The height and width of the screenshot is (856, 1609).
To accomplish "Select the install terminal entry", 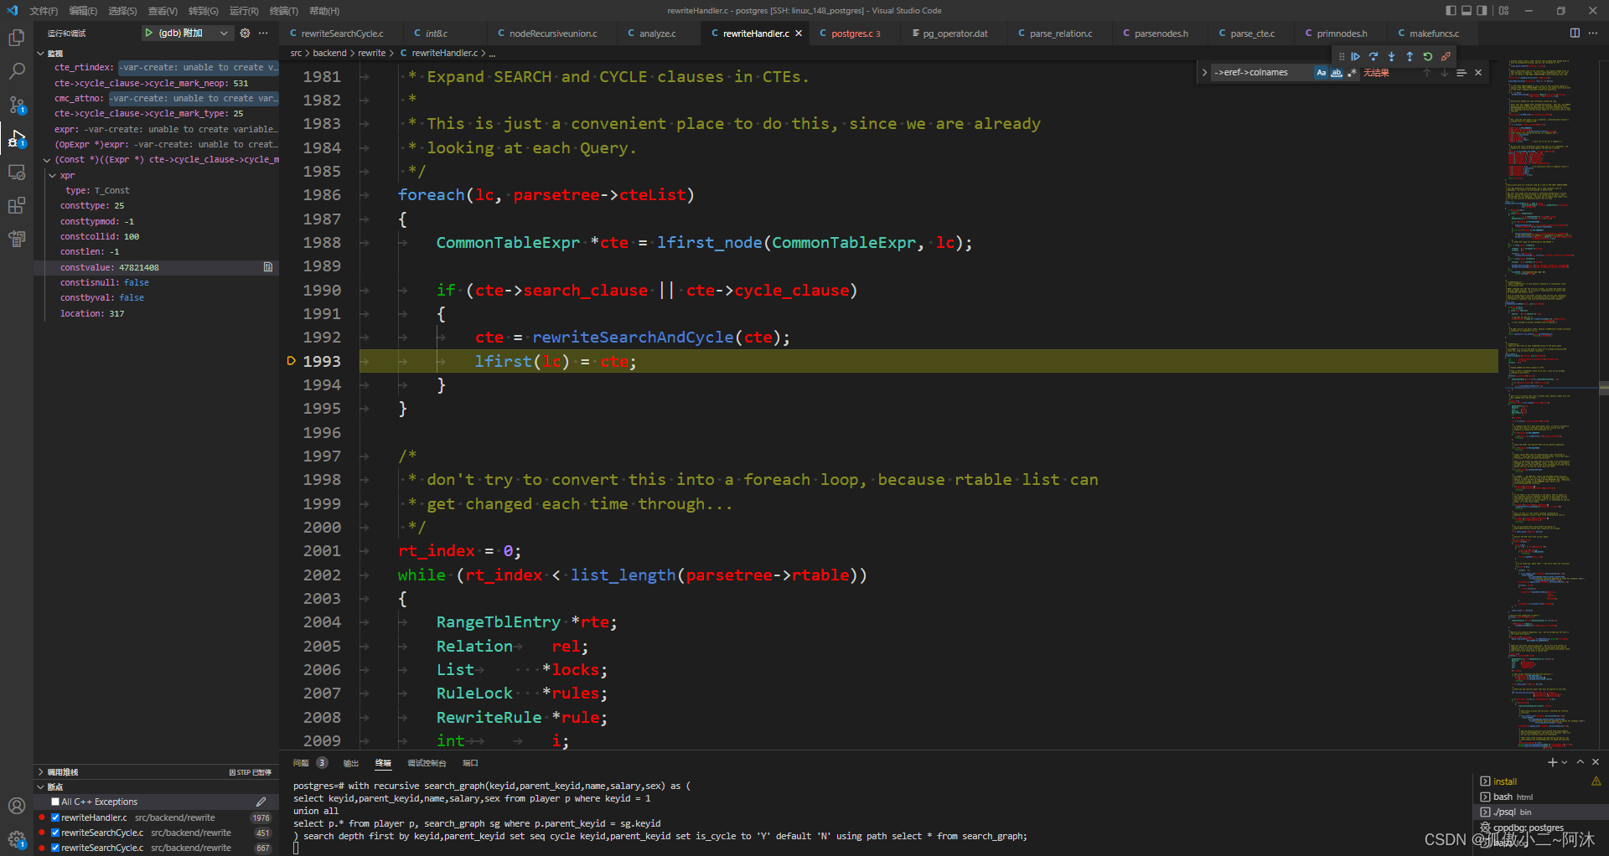I will click(1540, 781).
